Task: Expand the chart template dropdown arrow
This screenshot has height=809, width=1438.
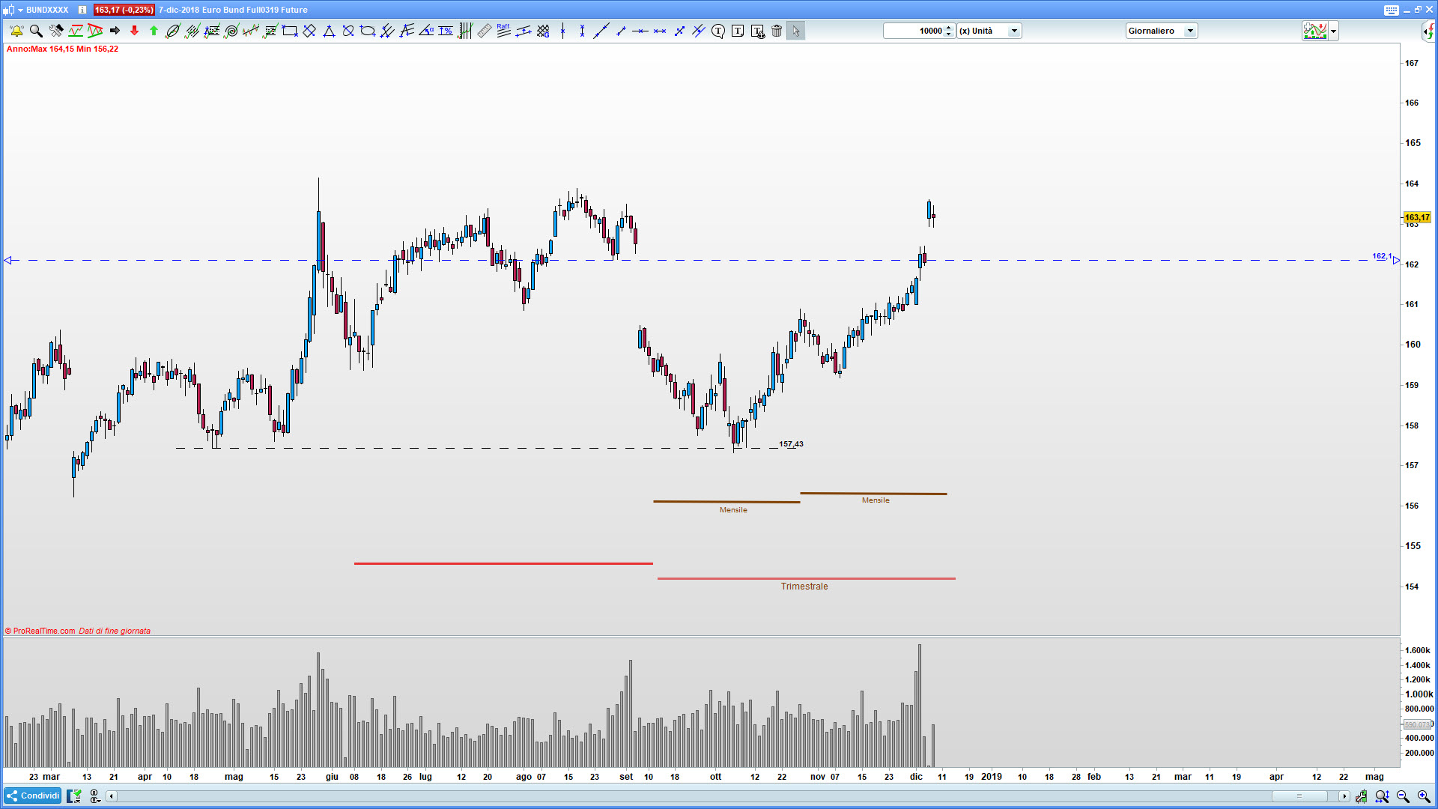Action: 1333,31
